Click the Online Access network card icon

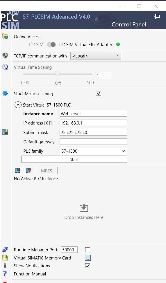(x=5, y=36)
